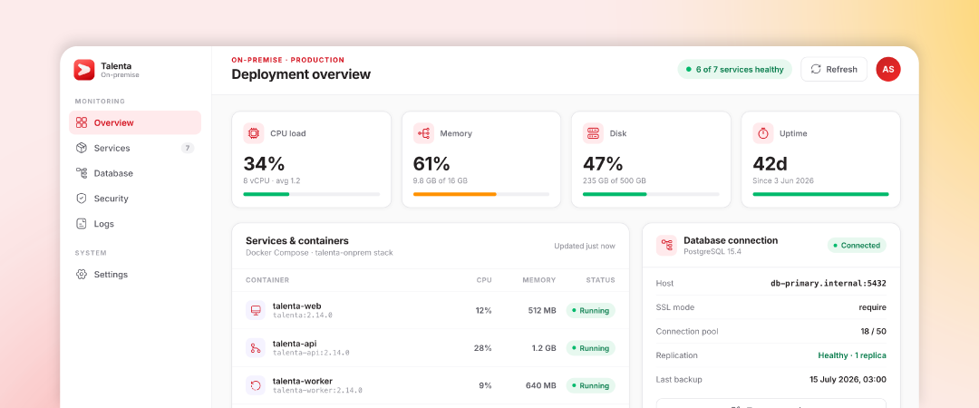Click the Talenta logo icon
The height and width of the screenshot is (408, 979).
tap(83, 69)
